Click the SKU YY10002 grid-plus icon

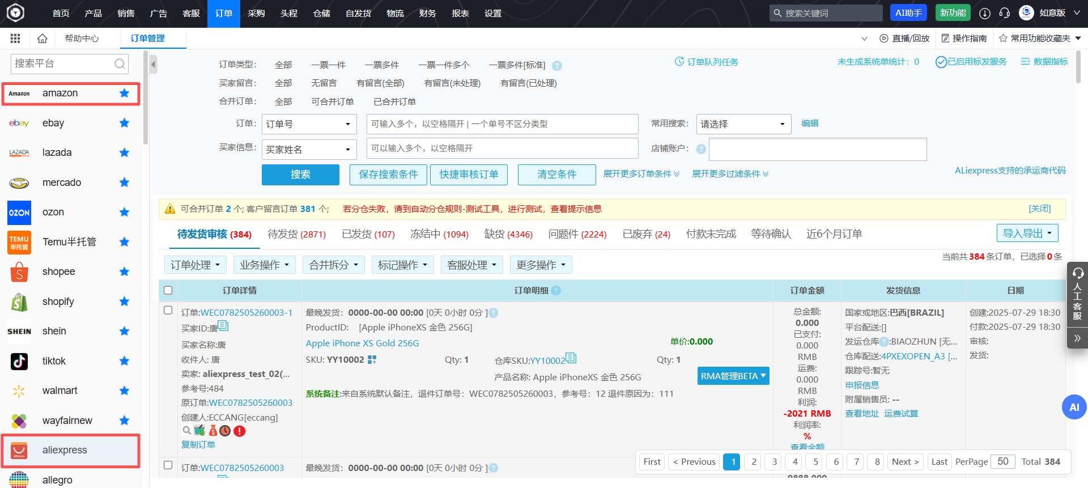tap(372, 360)
